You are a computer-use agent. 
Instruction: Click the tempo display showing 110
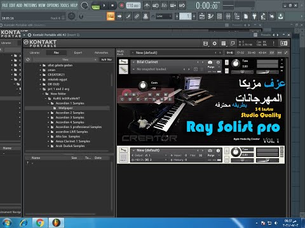pos(133,6)
